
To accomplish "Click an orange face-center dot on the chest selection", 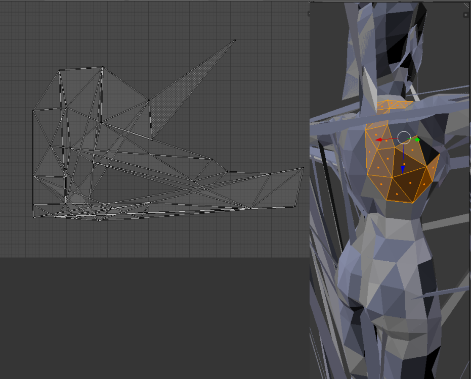I will click(x=387, y=158).
